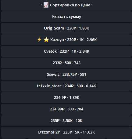Select Orig_Scam offer at 230₽
Image resolution: width=132 pixels, height=139 pixels.
[x=66, y=28]
